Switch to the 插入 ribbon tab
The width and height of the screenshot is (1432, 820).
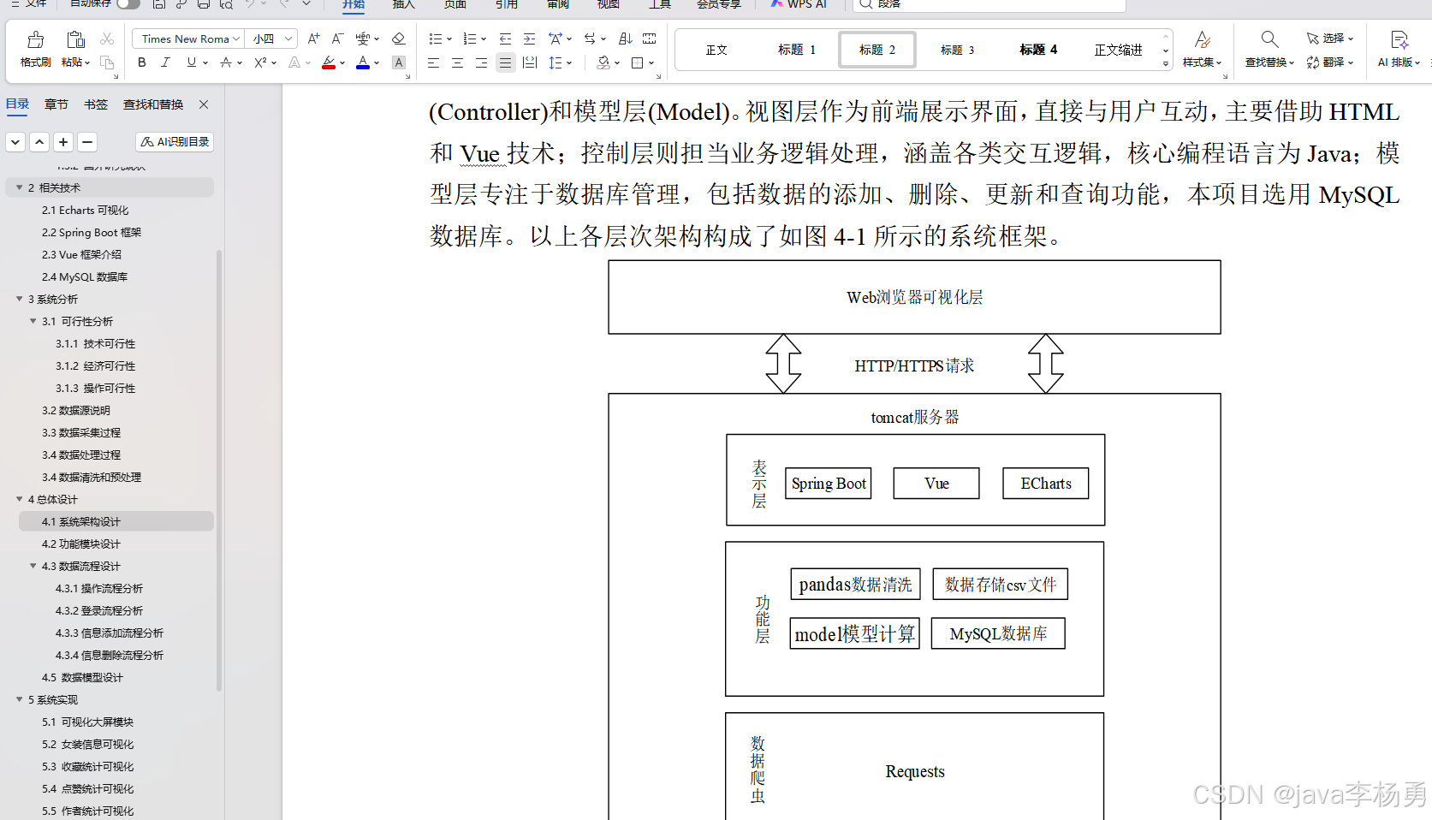click(x=403, y=5)
